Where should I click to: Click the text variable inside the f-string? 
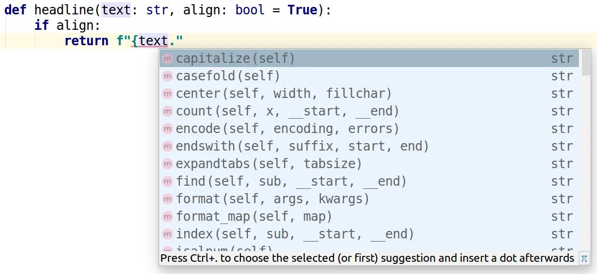click(153, 41)
